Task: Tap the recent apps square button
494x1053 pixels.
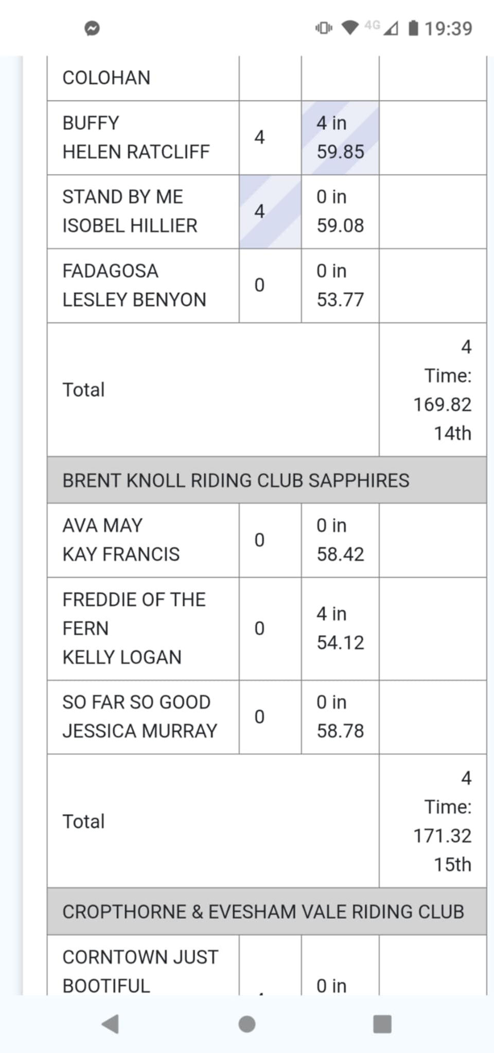Action: click(x=382, y=1024)
